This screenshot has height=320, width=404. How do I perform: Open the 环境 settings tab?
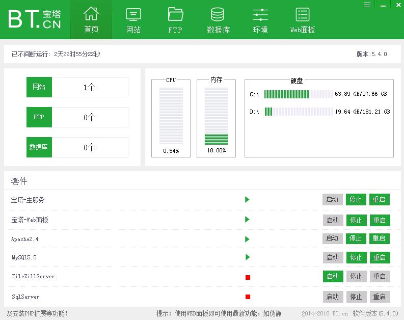pyautogui.click(x=260, y=20)
